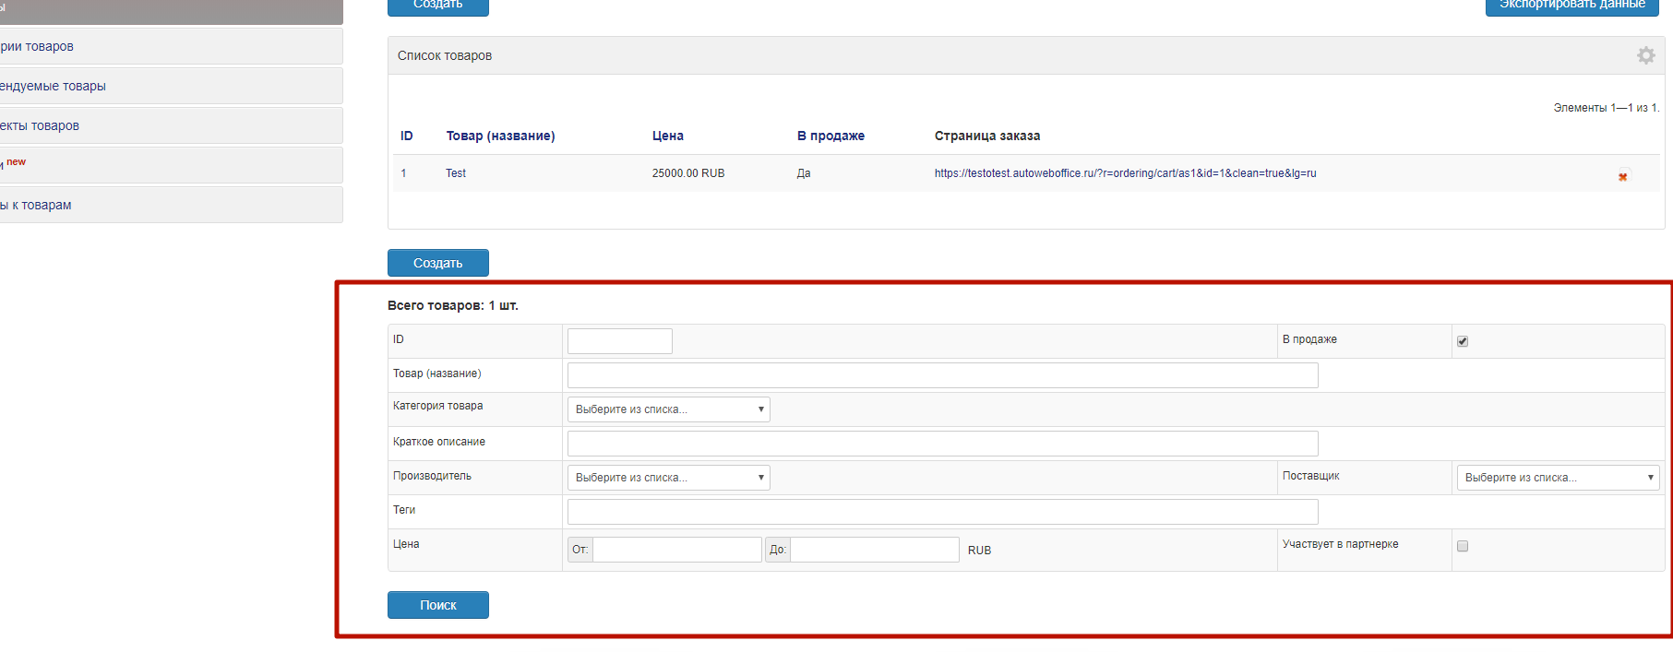Click 'Экспортировать данные' button

[1571, 6]
